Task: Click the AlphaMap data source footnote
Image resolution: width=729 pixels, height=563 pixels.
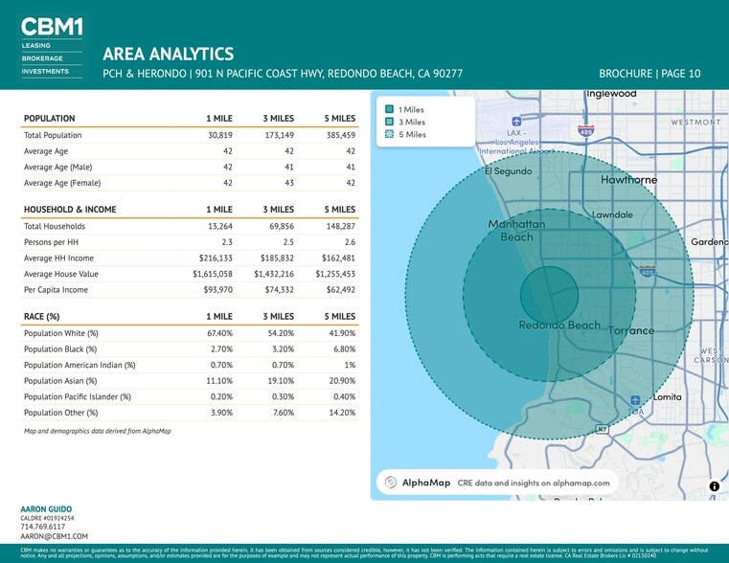Action: (x=97, y=431)
